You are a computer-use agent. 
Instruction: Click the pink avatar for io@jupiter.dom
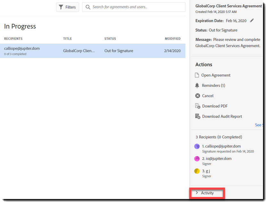197,159
